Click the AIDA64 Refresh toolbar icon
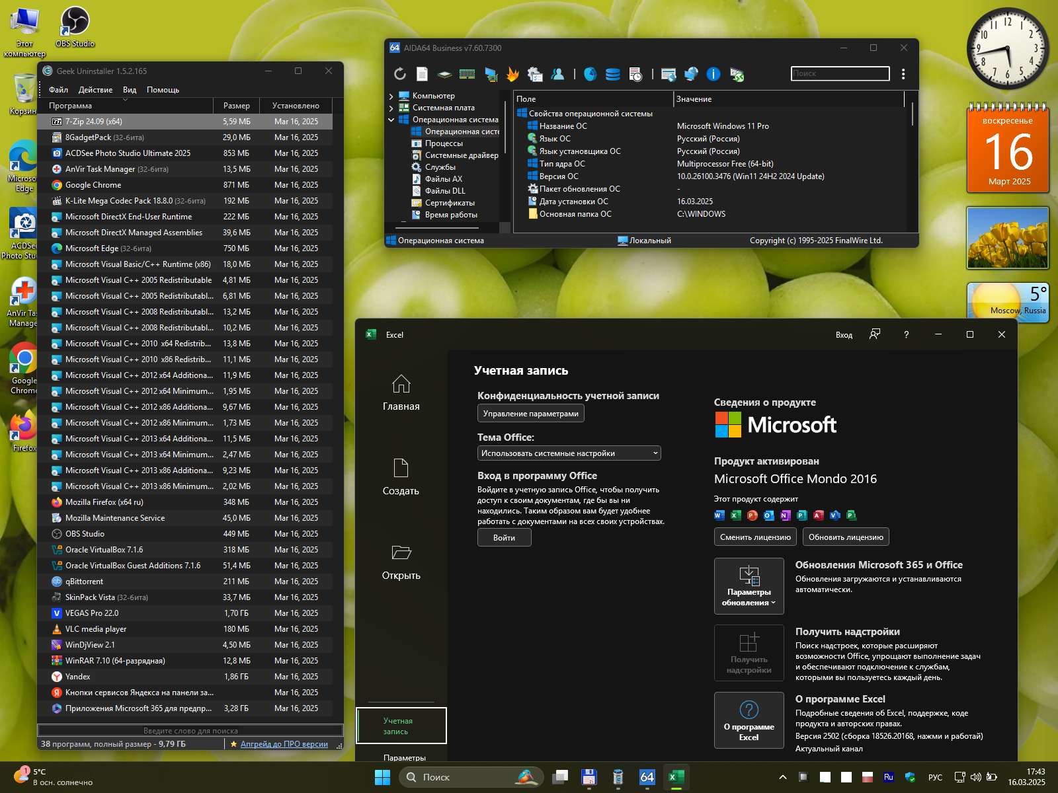 tap(400, 74)
